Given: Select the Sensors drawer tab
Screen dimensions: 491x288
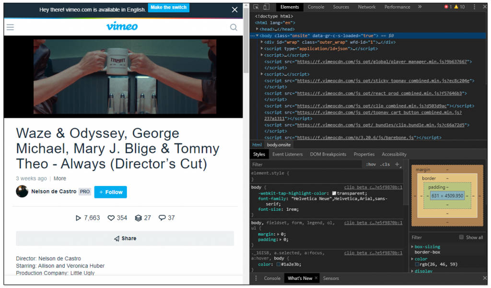Looking at the screenshot, I should tap(331, 278).
